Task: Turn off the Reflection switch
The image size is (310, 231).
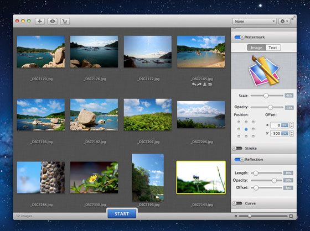Action: [239, 159]
